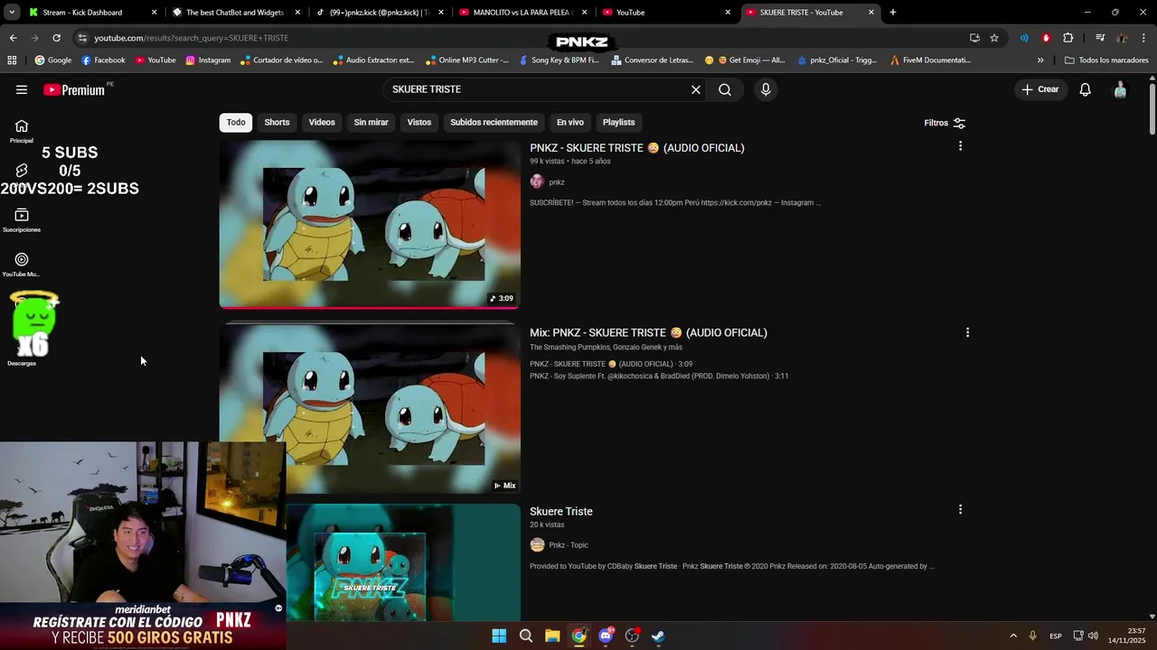Open the Mix playlist thumbnail
Viewport: 1157px width, 650px height.
370,408
